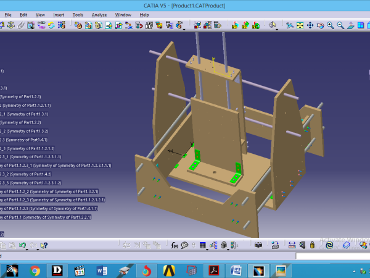Open the Help menu
The image size is (370, 278).
(144, 15)
